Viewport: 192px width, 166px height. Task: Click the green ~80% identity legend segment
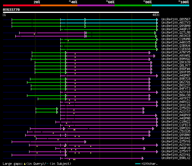pyautogui.click(x=133, y=5)
